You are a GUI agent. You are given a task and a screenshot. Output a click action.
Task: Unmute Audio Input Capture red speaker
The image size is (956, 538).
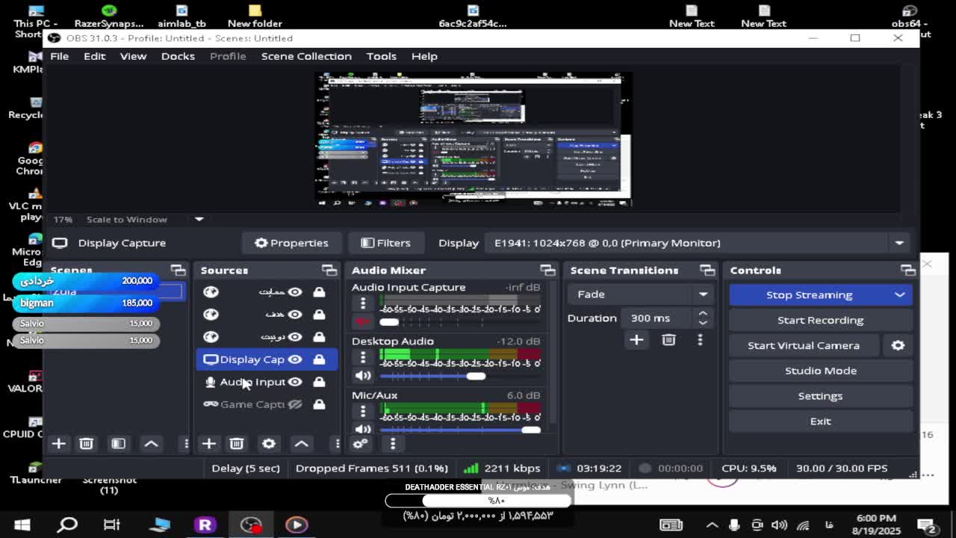tap(363, 322)
